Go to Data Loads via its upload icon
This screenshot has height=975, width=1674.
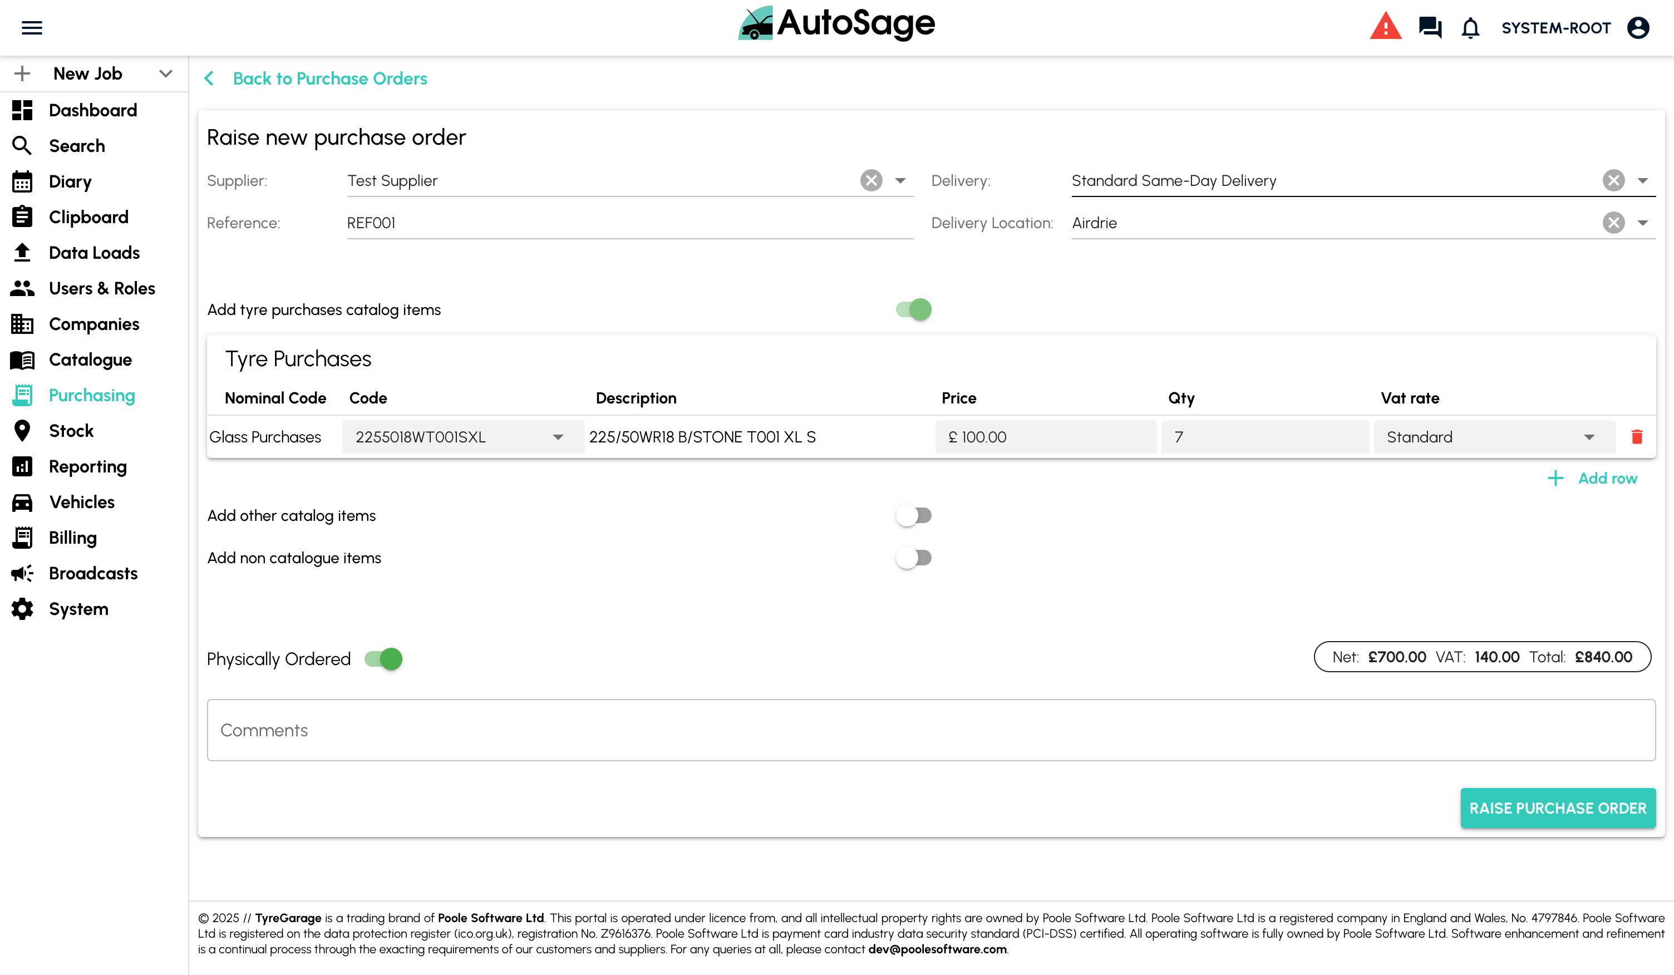click(22, 253)
